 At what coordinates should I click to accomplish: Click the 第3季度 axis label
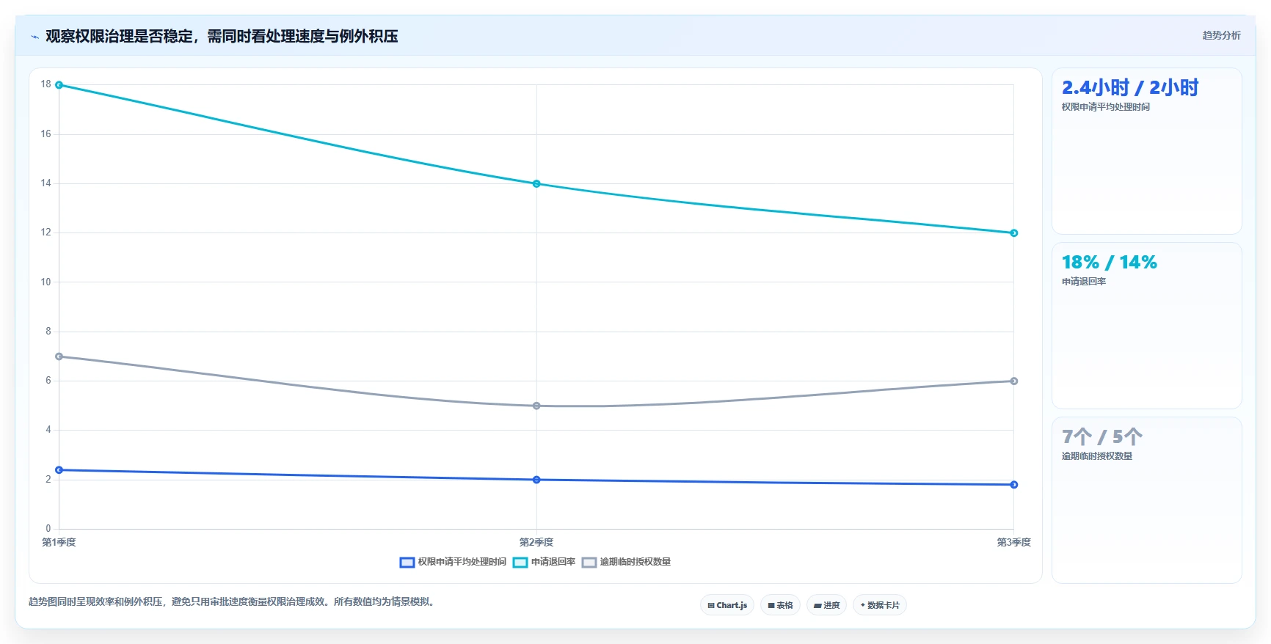coord(1014,543)
